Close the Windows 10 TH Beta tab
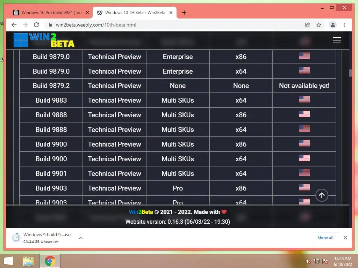358x268 pixels. point(171,13)
